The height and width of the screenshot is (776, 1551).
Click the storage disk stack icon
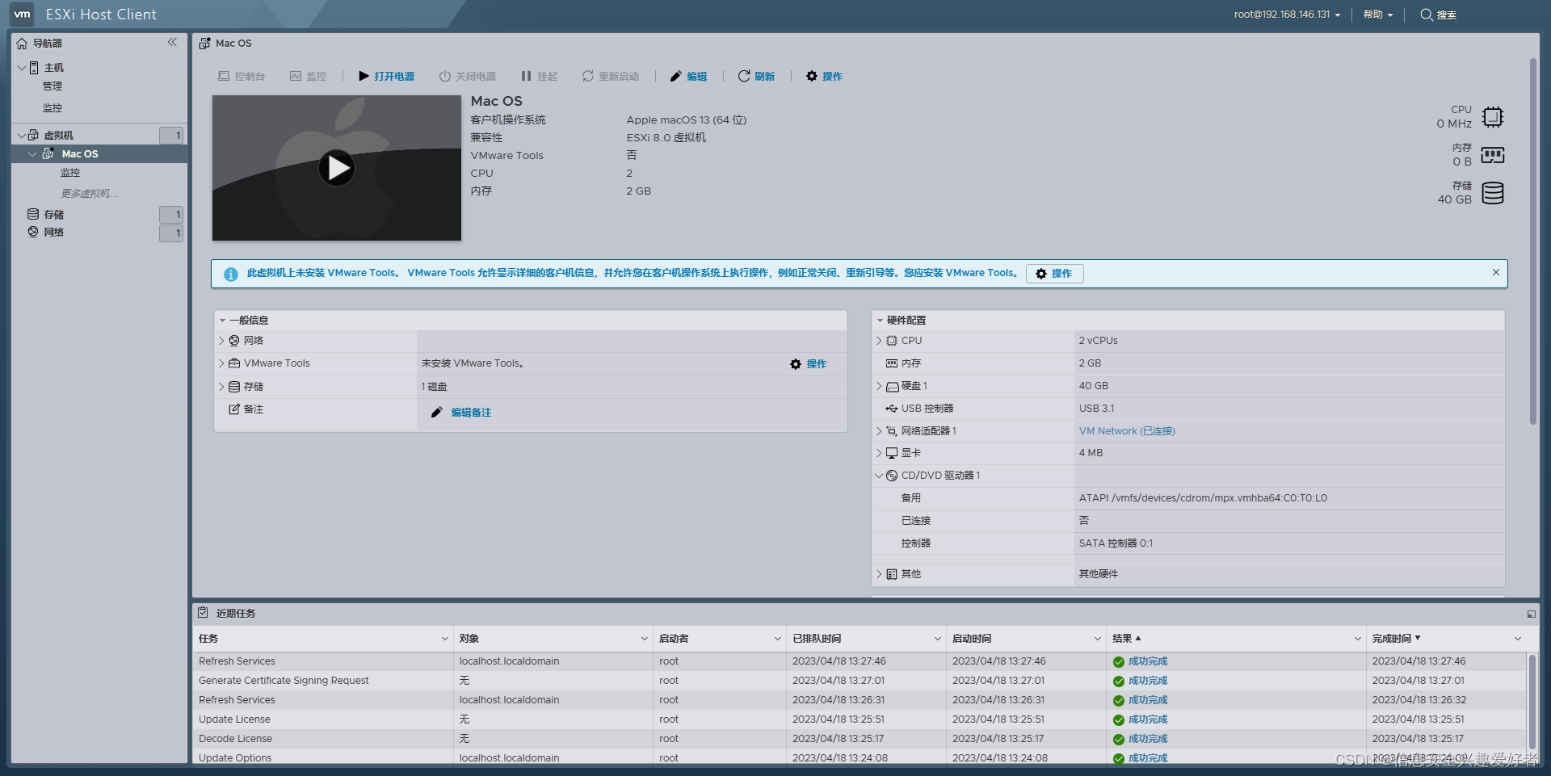point(1493,193)
